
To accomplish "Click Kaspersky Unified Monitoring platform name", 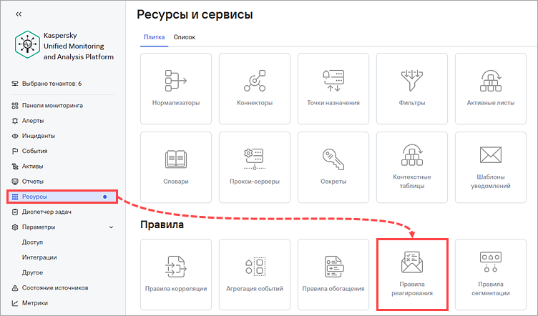I will (78, 46).
